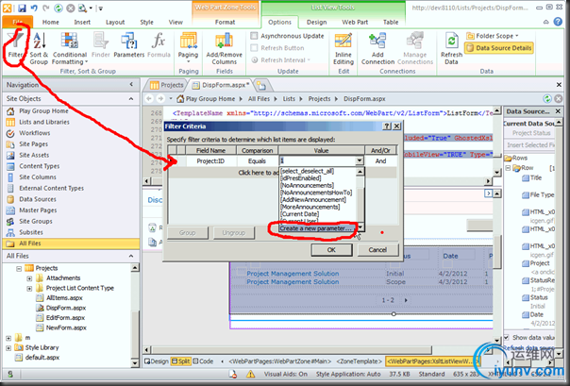This screenshot has height=386, width=570.
Task: Open Subsites in navigation
Action: coord(31,232)
